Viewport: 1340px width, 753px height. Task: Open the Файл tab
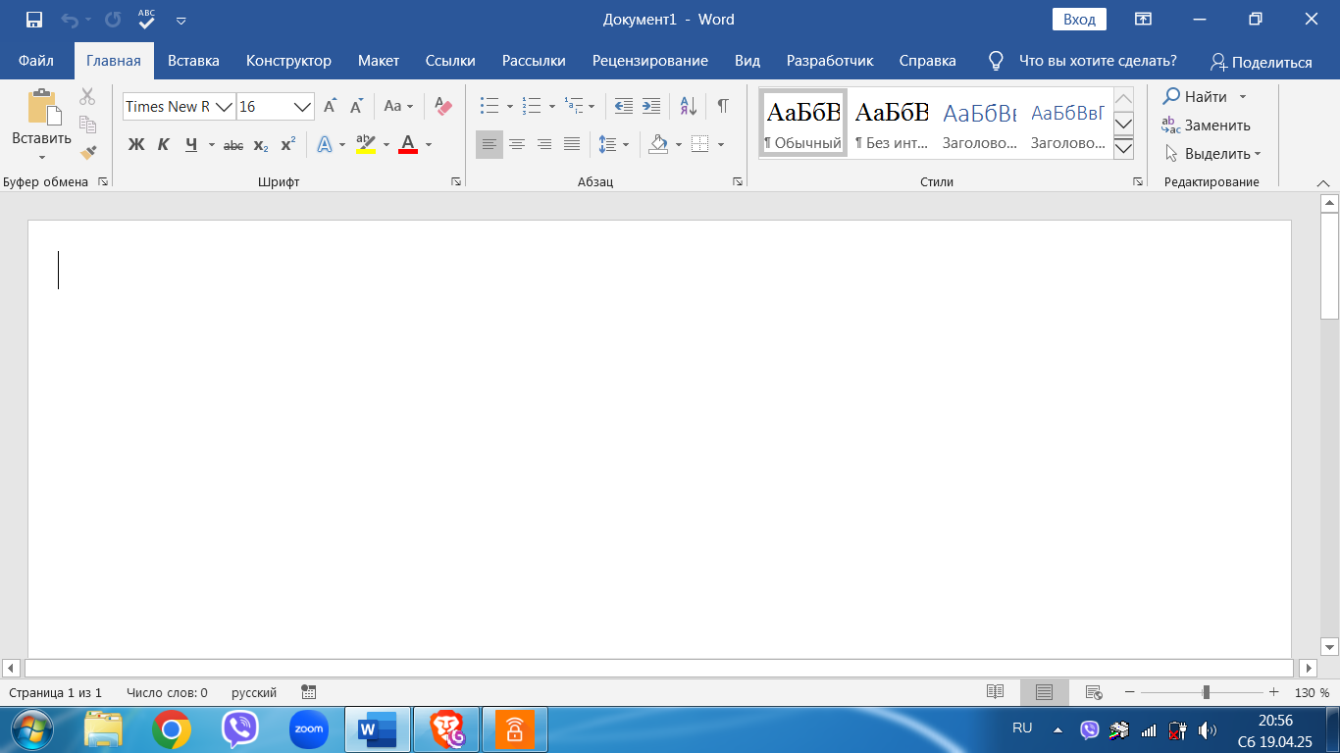pyautogui.click(x=36, y=61)
